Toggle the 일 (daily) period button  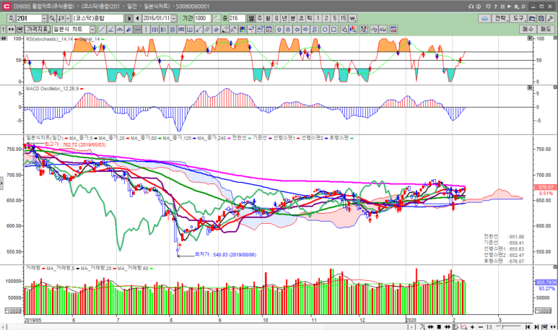point(251,18)
